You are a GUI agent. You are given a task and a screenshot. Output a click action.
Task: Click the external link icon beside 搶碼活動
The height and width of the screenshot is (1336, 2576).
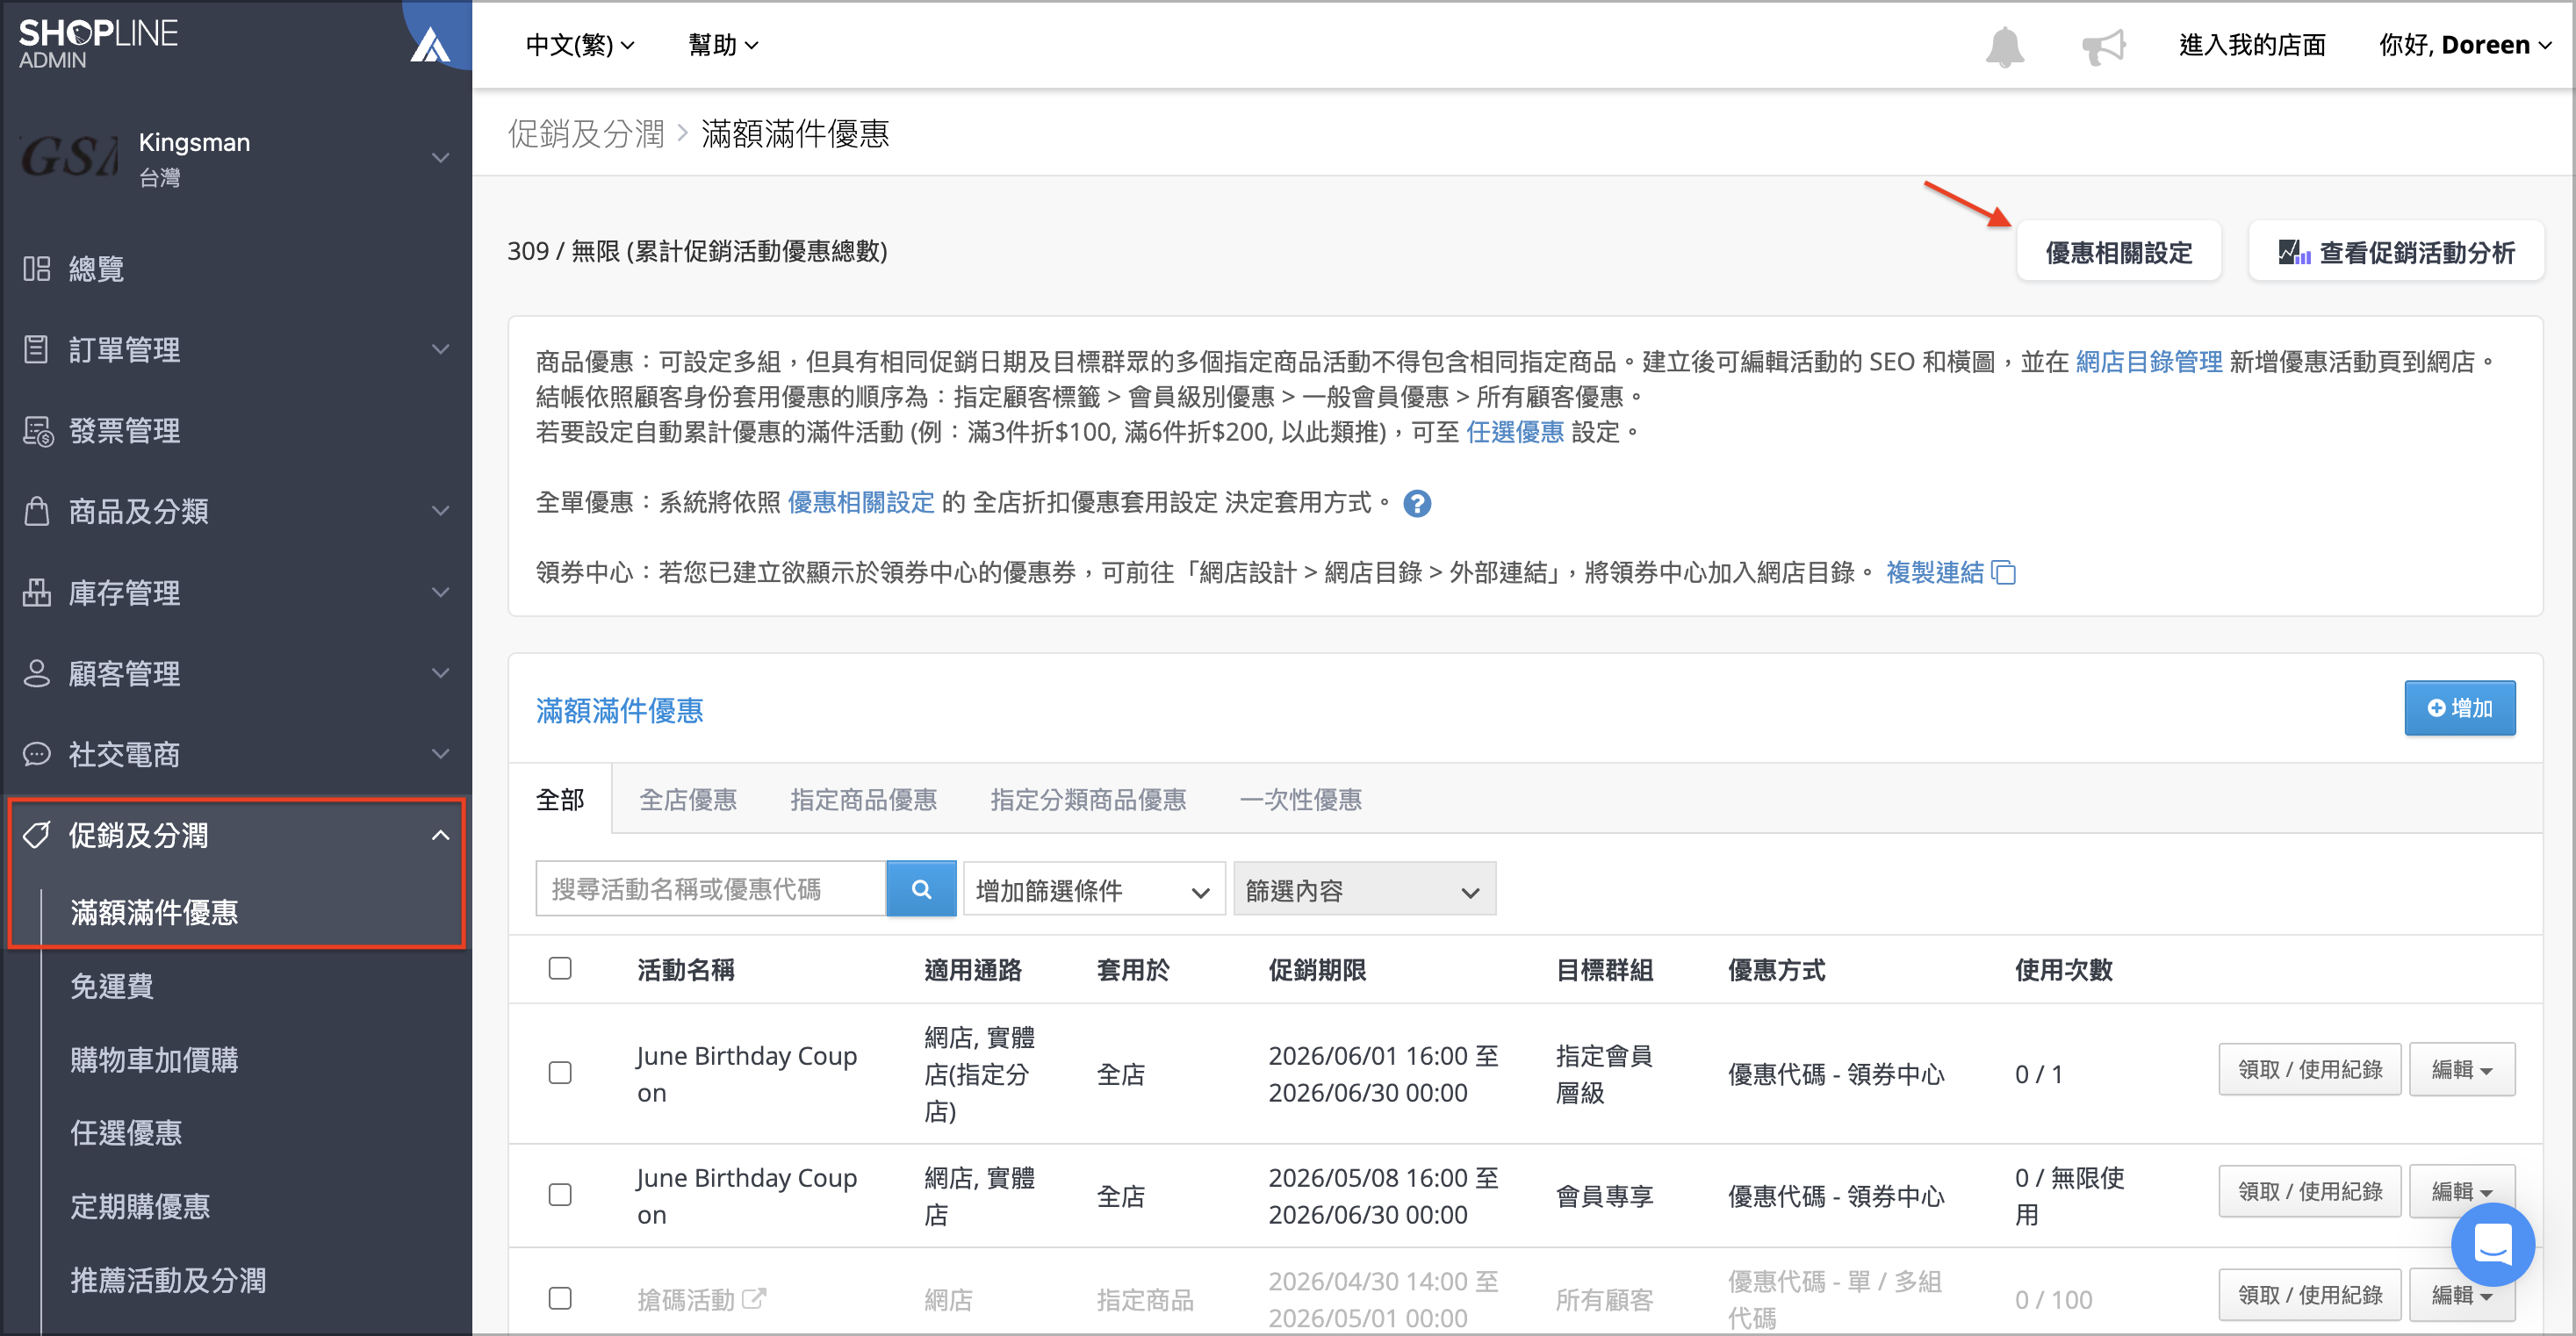click(754, 1298)
